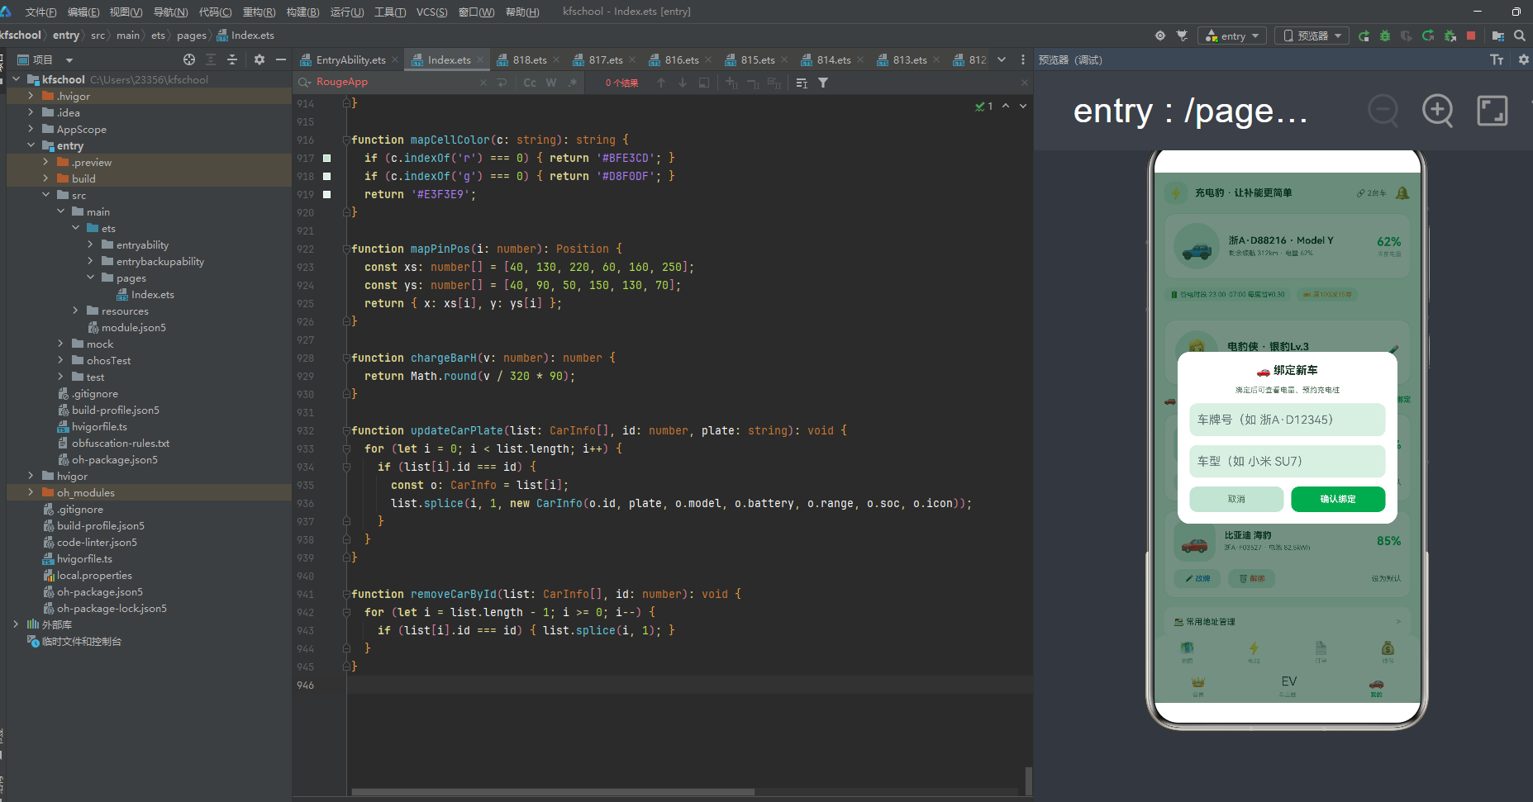
Task: Click the gutter color swatch on line 917
Action: click(327, 158)
